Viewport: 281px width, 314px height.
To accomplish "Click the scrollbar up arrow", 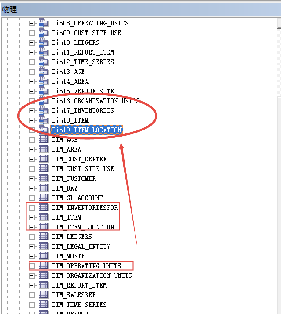I will (x=279, y=24).
